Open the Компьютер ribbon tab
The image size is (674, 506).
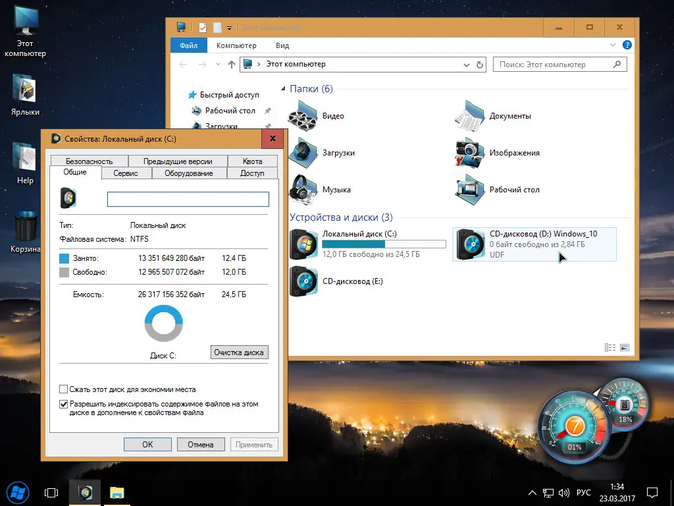pyautogui.click(x=236, y=45)
